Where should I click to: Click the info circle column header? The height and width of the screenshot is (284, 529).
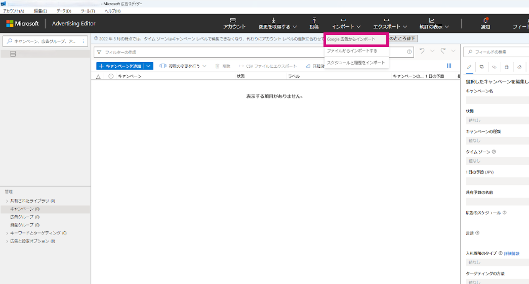111,76
